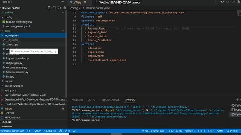Screen dimensions: 241x135
Task: Click Ln 12, Col 16 position indicator
Action: (174, 131)
